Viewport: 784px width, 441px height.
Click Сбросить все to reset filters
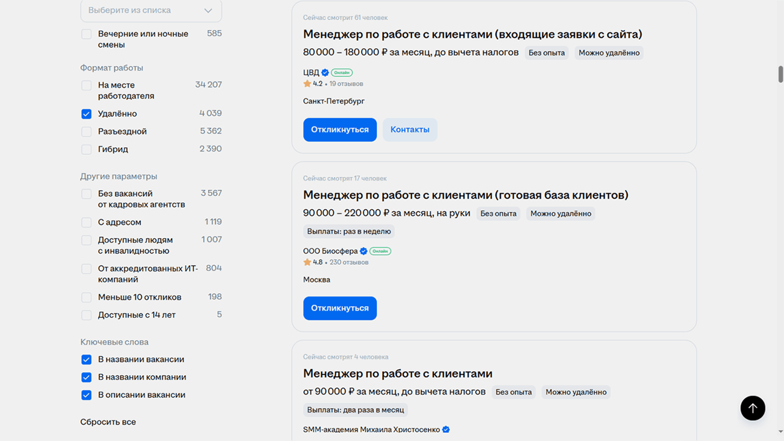108,422
